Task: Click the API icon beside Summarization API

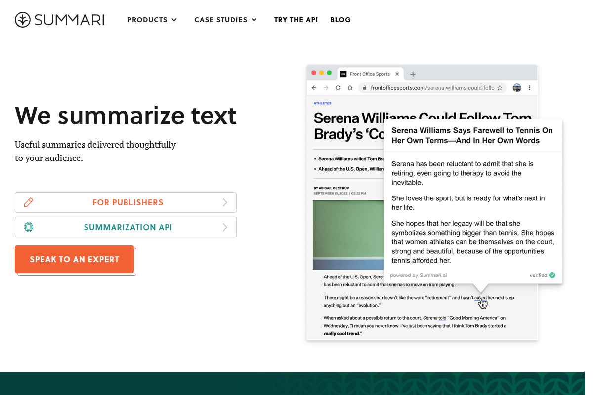Action: pyautogui.click(x=29, y=227)
